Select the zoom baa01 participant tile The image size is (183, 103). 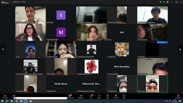(x=61, y=15)
